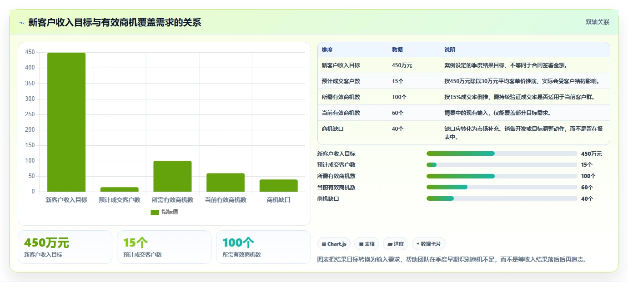
Task: Click the 450万元 value beside progress bar
Action: (x=591, y=154)
